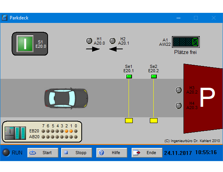Click EB20 bit 2 orange LED
Viewport: 223px width, 172px height.
[67, 131]
